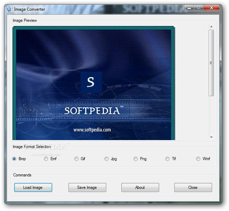Click the Softpedia preview image
Viewport: 229px width, 211px height.
click(x=94, y=83)
